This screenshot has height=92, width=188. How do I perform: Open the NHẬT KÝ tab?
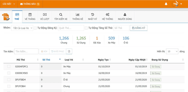click(92, 17)
